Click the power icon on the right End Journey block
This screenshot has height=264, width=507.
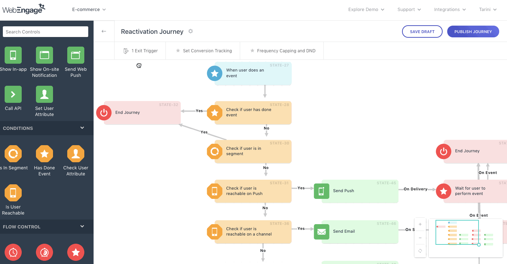[443, 152]
